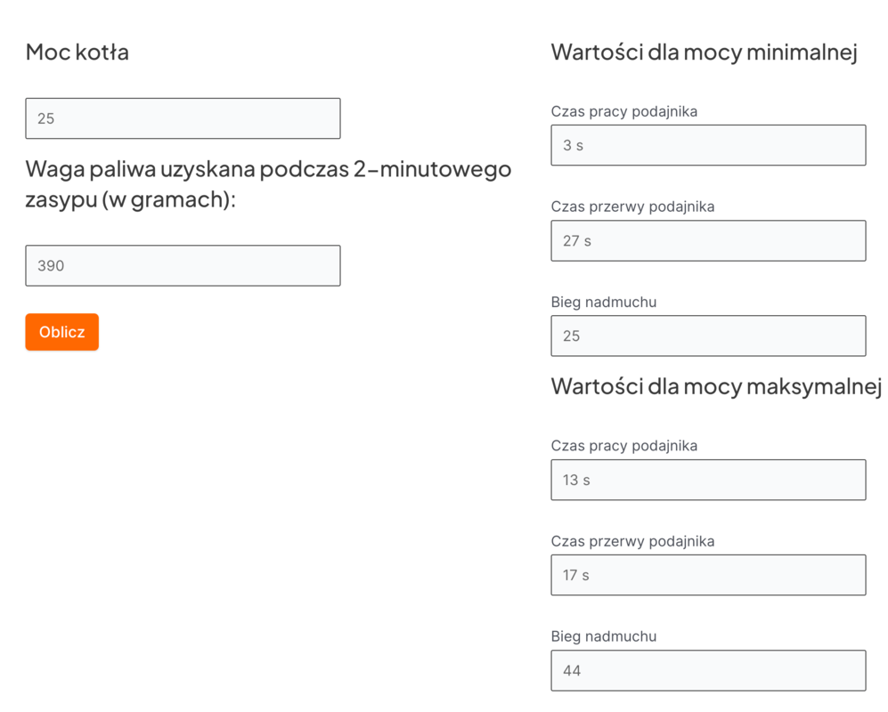Viewport: 888px width, 712px height.
Task: Focus minimum power Bieg nadmuchu field
Action: coord(708,336)
